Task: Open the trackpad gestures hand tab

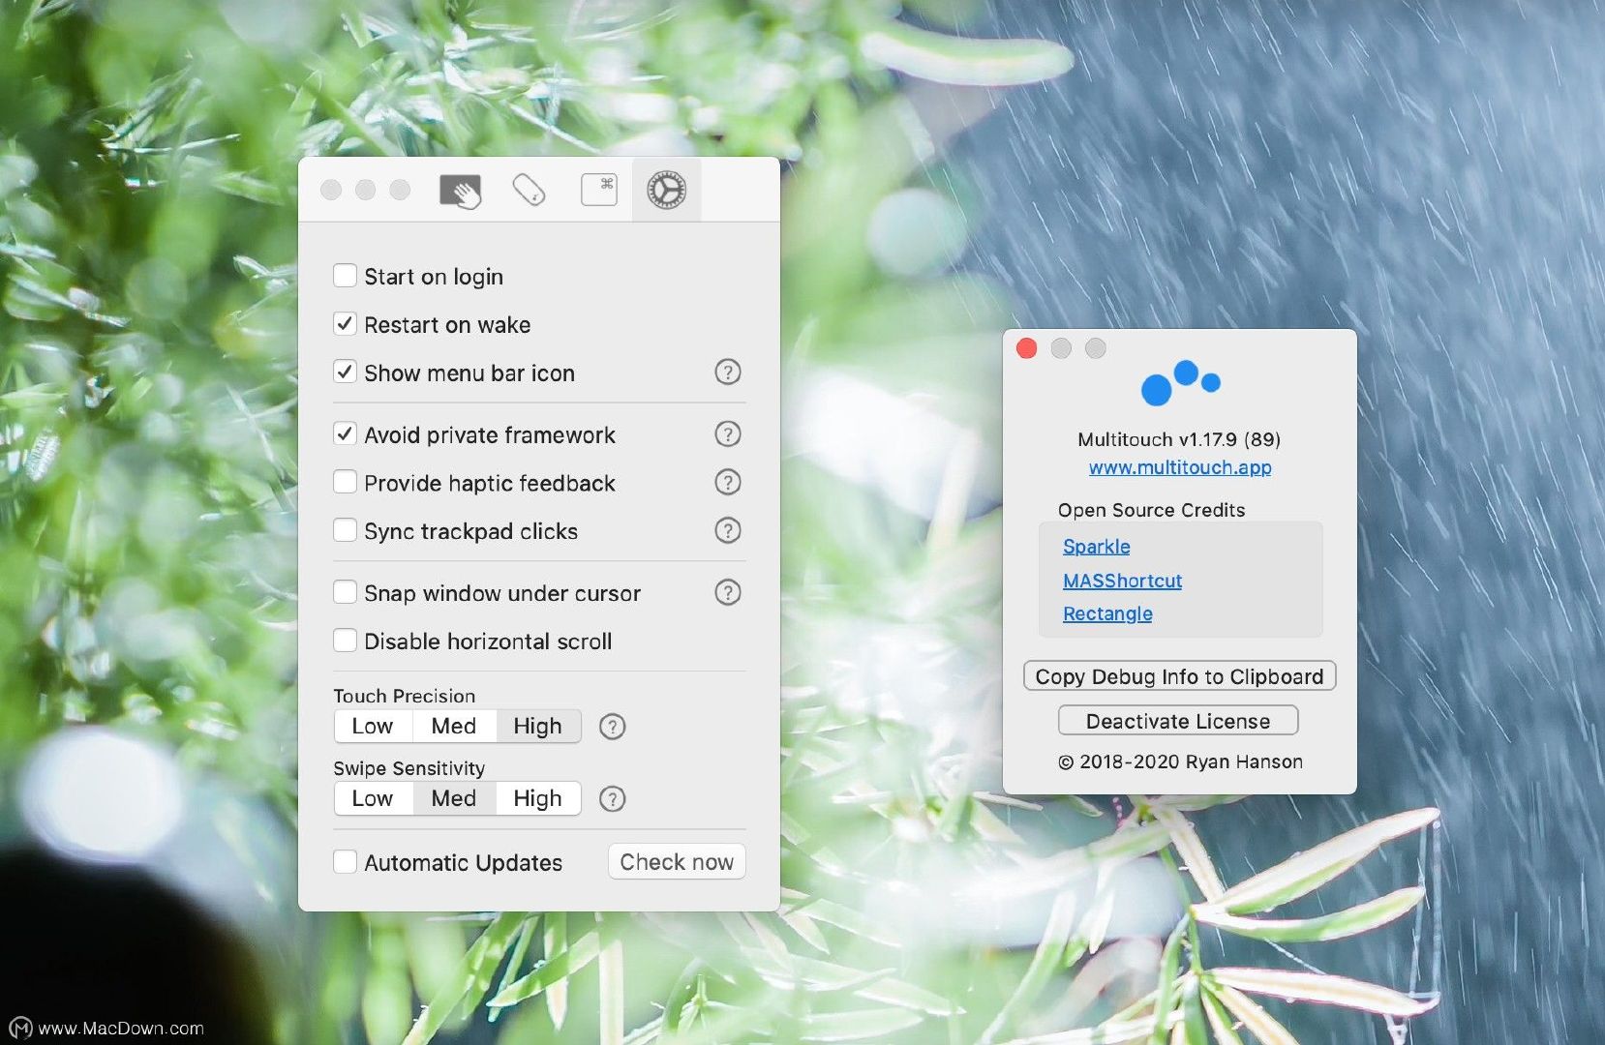Action: [460, 191]
